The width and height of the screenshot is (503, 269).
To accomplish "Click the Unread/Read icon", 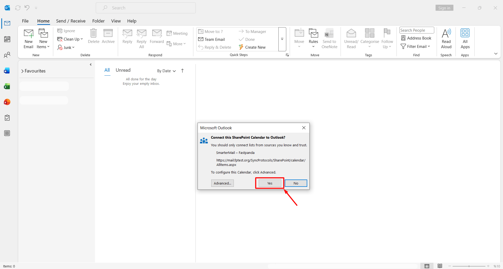I will (x=351, y=38).
